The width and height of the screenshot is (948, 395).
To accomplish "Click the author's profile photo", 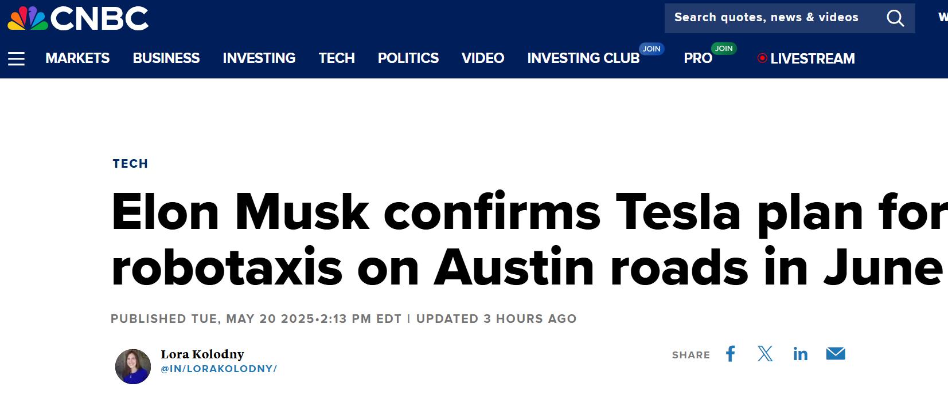I will point(133,366).
